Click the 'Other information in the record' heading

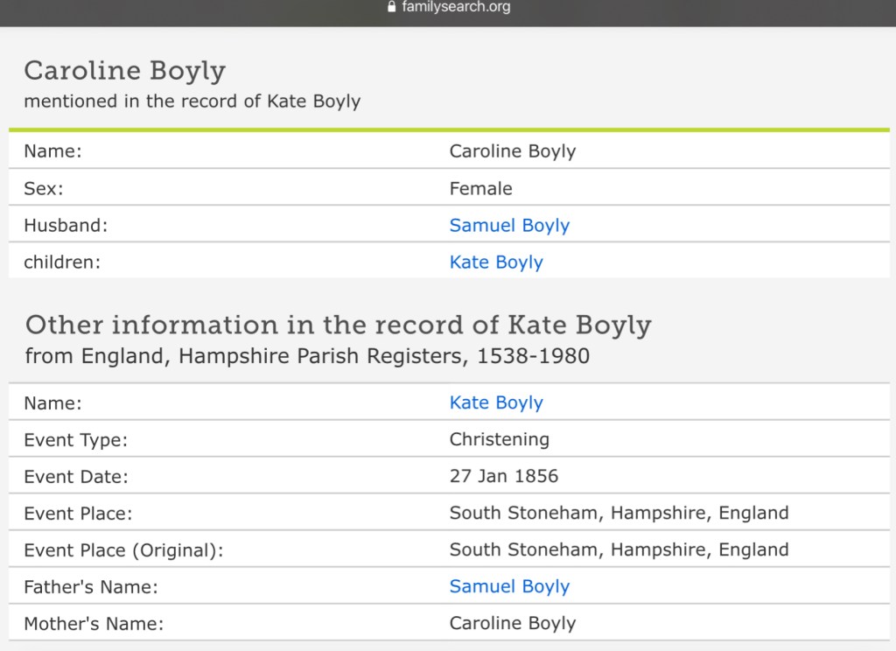point(338,325)
